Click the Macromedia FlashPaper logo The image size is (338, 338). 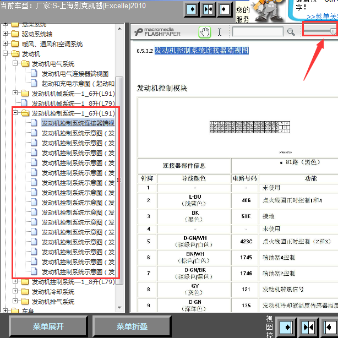(x=157, y=32)
